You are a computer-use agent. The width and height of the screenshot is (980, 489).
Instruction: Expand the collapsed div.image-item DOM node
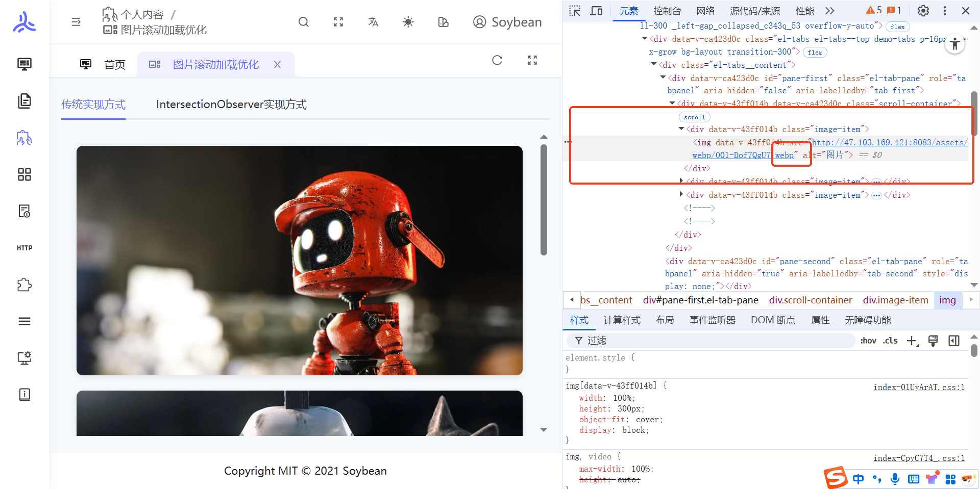coord(681,194)
